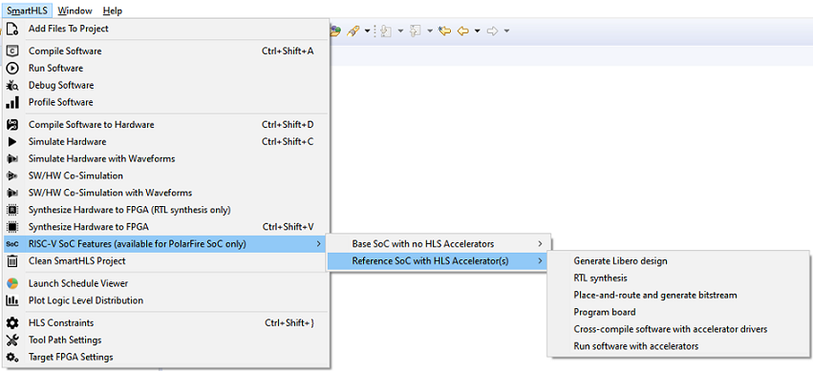Click the Tool Path Settings wrench icon
Screen dimensions: 813x371
[x=12, y=340]
